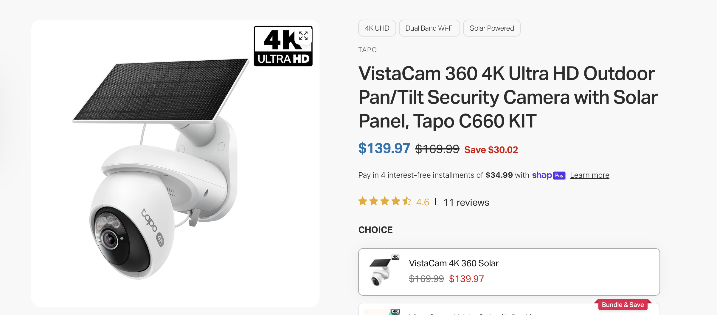Click the 4.6 rating score

(423, 202)
